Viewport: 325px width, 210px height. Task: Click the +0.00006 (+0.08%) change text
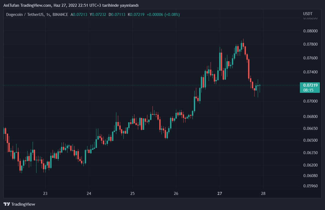[163, 15]
